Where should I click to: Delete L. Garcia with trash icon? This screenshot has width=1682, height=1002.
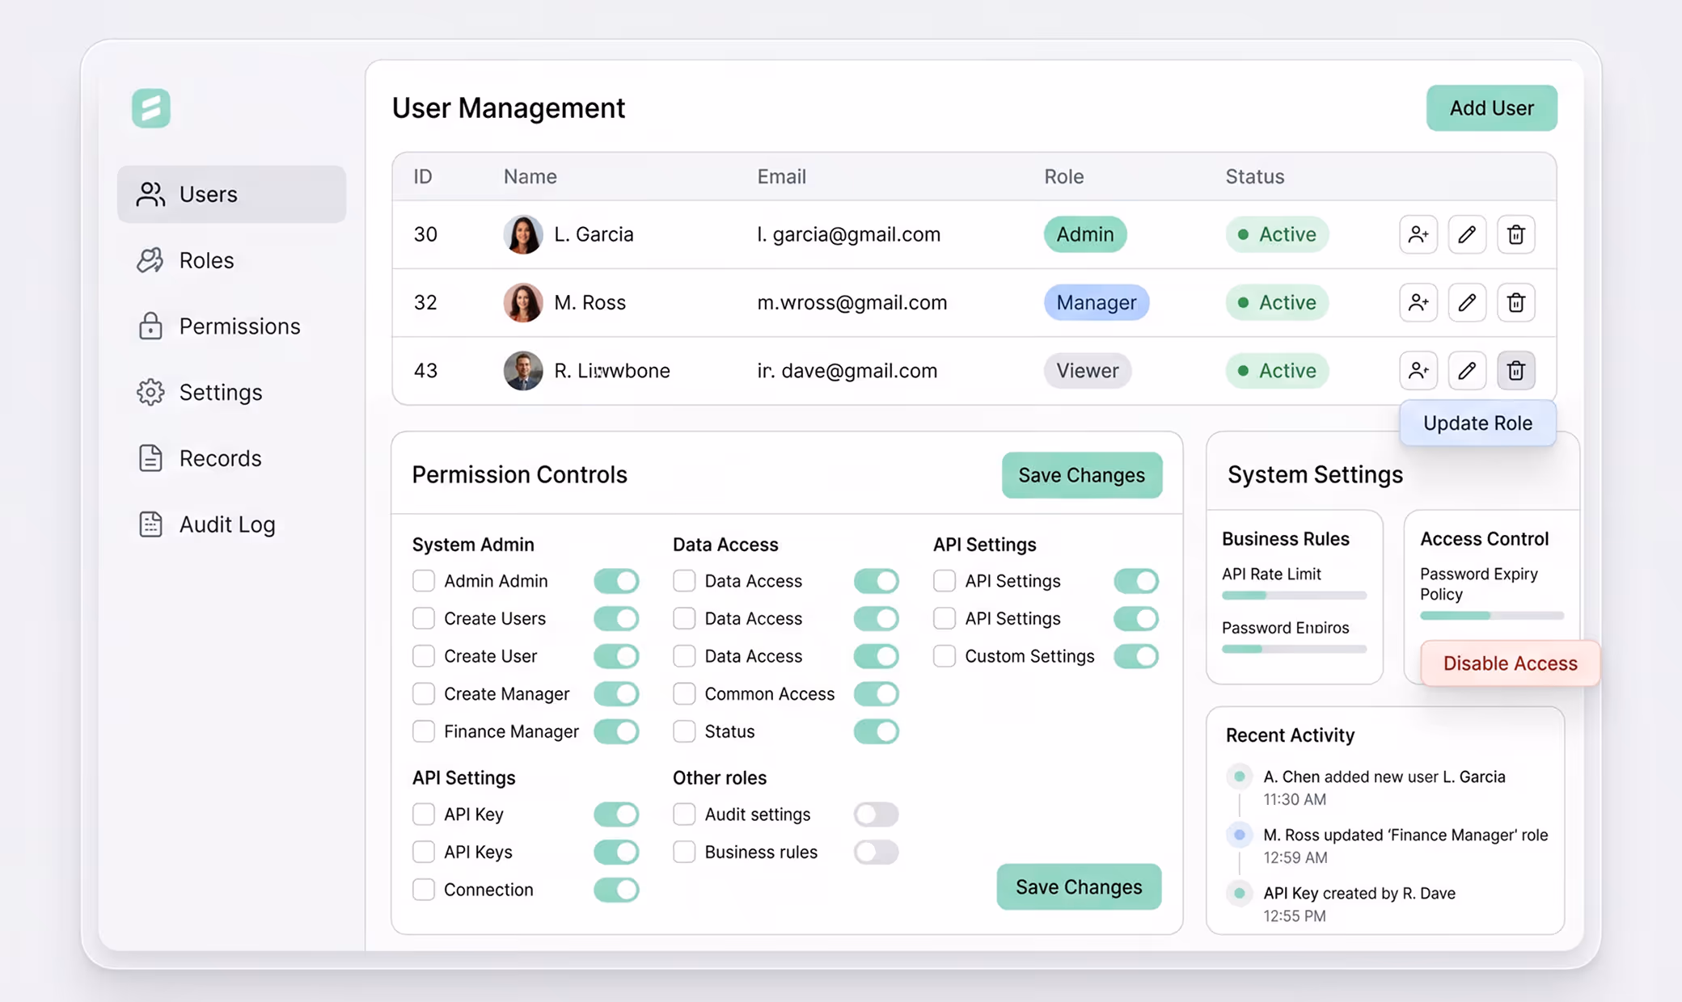[1516, 234]
